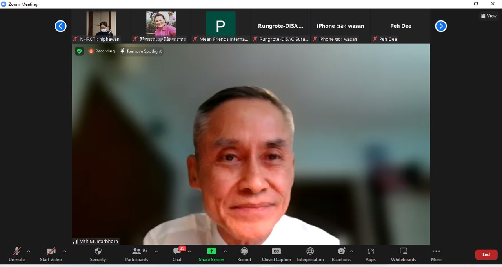Expand audio options arrow beside Unmute
Screen dimensions: 502x267
point(29,251)
